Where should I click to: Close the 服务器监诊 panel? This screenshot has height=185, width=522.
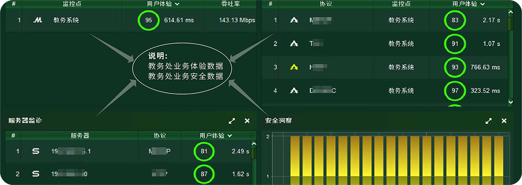pos(247,121)
